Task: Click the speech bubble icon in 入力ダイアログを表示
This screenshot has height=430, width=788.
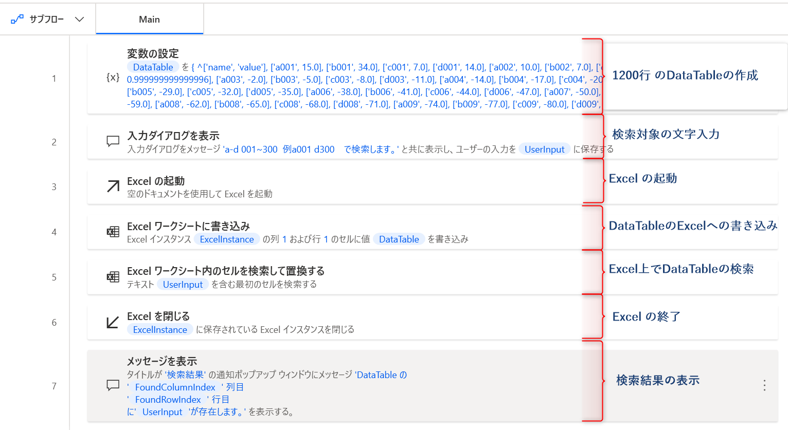Action: 113,141
